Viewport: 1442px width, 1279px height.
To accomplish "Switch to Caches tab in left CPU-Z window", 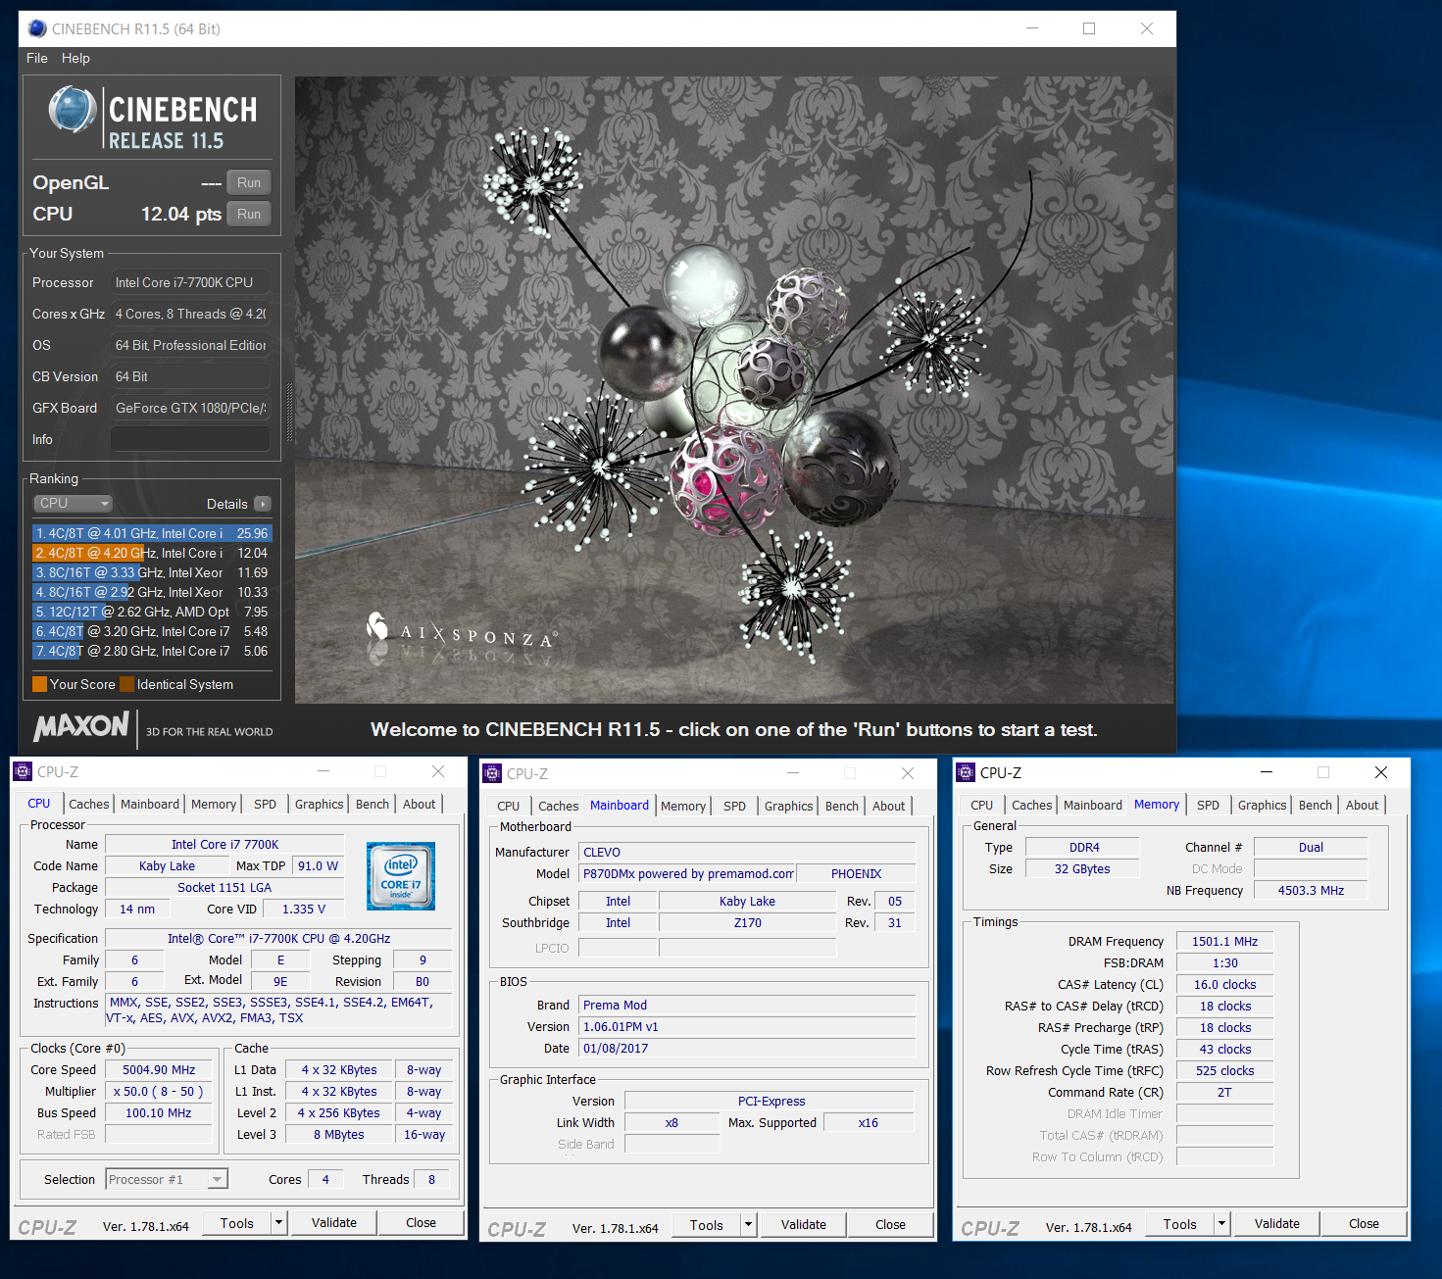I will coord(89,804).
